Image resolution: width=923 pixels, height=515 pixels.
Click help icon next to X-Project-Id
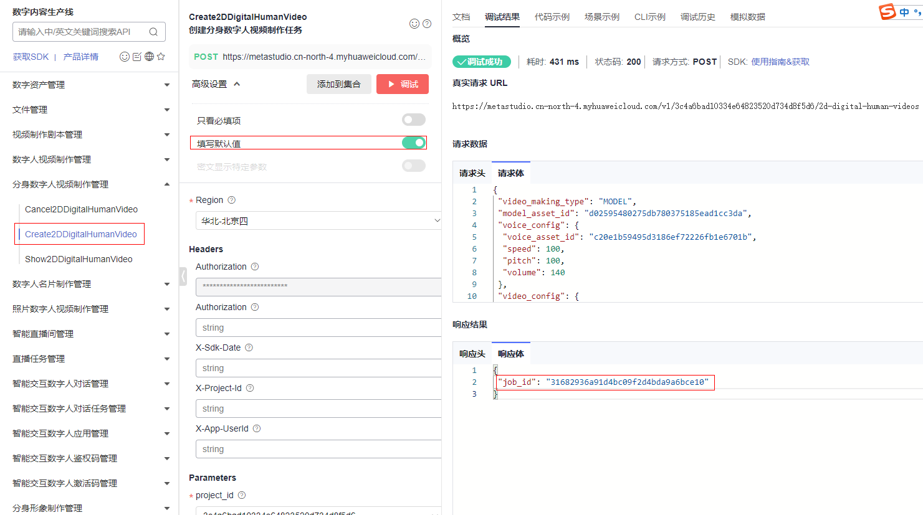pyautogui.click(x=250, y=388)
